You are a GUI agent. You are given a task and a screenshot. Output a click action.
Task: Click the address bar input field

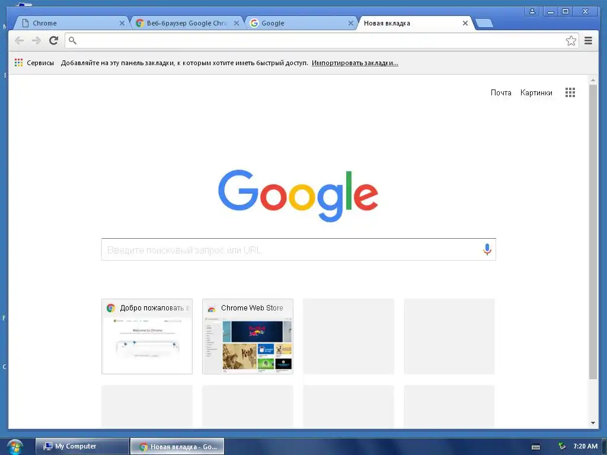321,41
